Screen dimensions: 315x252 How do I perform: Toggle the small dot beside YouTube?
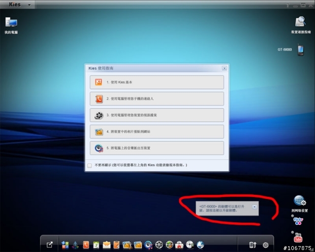pos(292,232)
